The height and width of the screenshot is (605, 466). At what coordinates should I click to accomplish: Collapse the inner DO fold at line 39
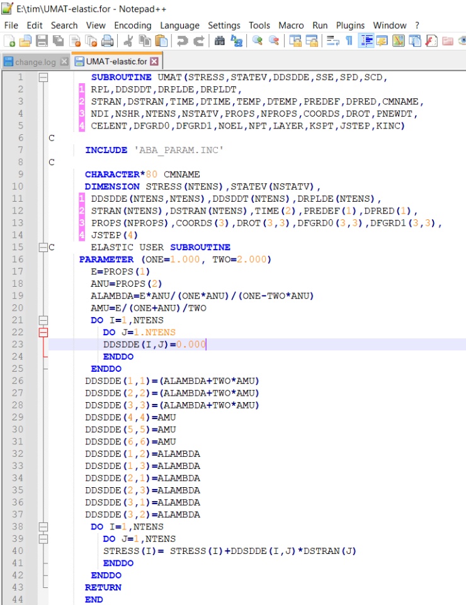coord(43,539)
